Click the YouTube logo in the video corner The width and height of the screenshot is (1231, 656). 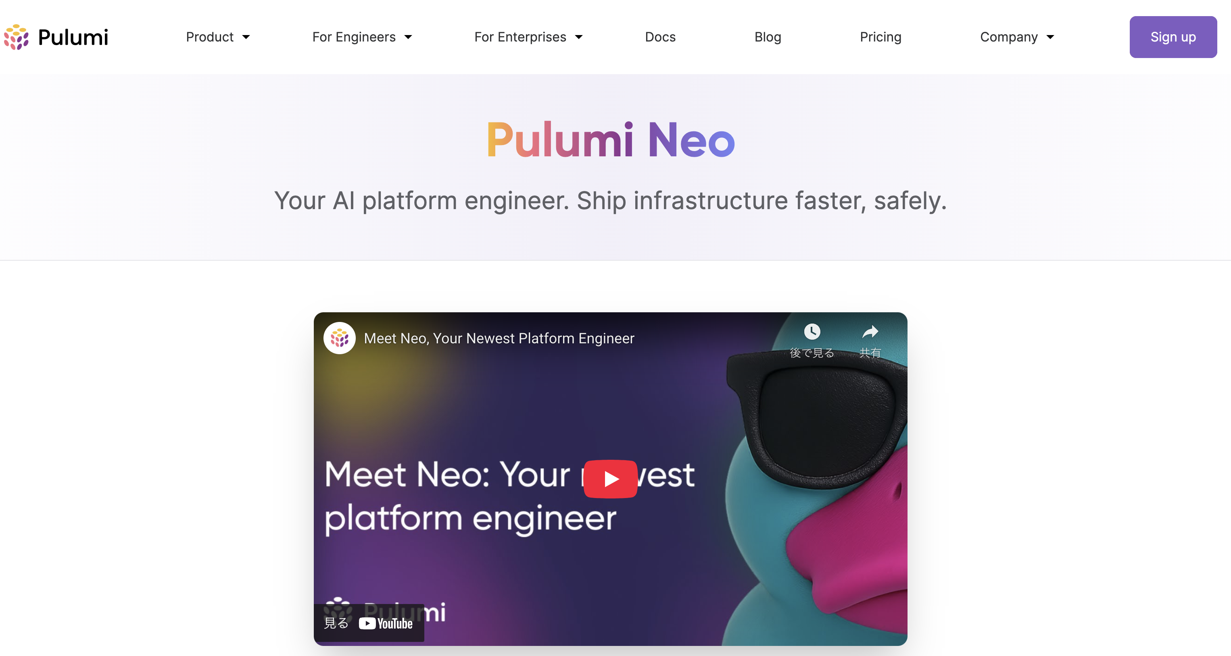tap(386, 623)
